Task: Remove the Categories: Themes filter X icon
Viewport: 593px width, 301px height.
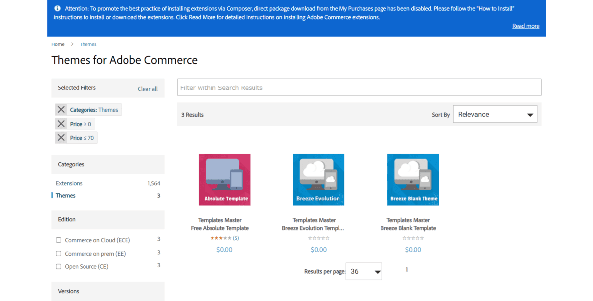Action: (61, 110)
